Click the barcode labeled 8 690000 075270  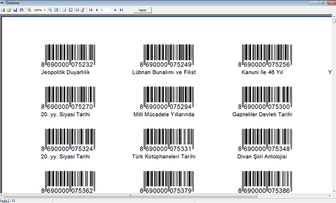(x=68, y=98)
